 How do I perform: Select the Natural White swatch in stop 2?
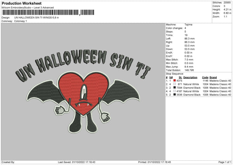click(175, 84)
